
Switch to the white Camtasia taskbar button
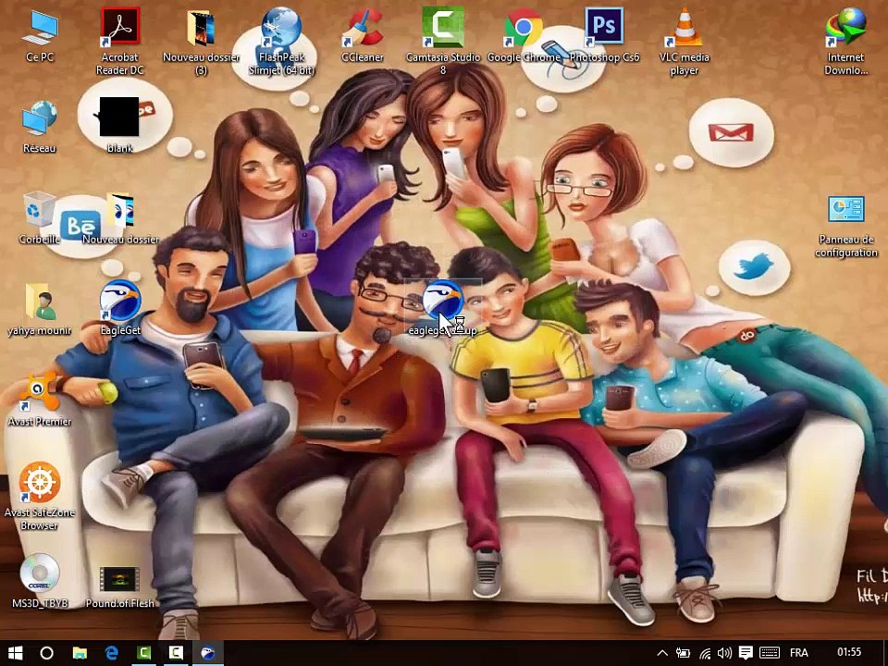click(x=176, y=653)
